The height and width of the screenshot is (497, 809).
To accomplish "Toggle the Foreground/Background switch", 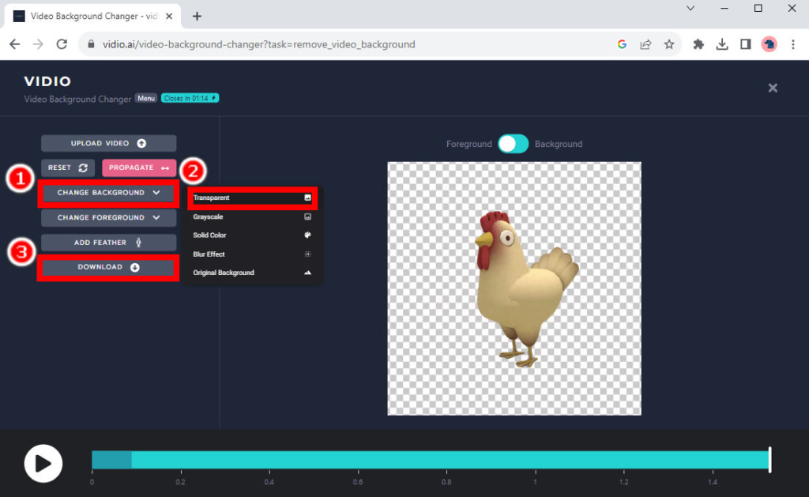I will click(513, 144).
